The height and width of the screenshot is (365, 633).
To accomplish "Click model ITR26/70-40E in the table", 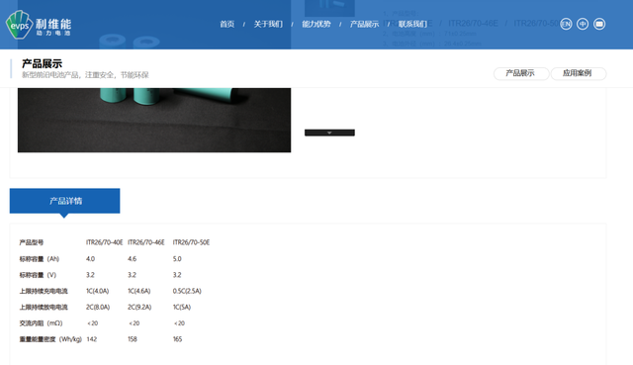I will (x=104, y=242).
